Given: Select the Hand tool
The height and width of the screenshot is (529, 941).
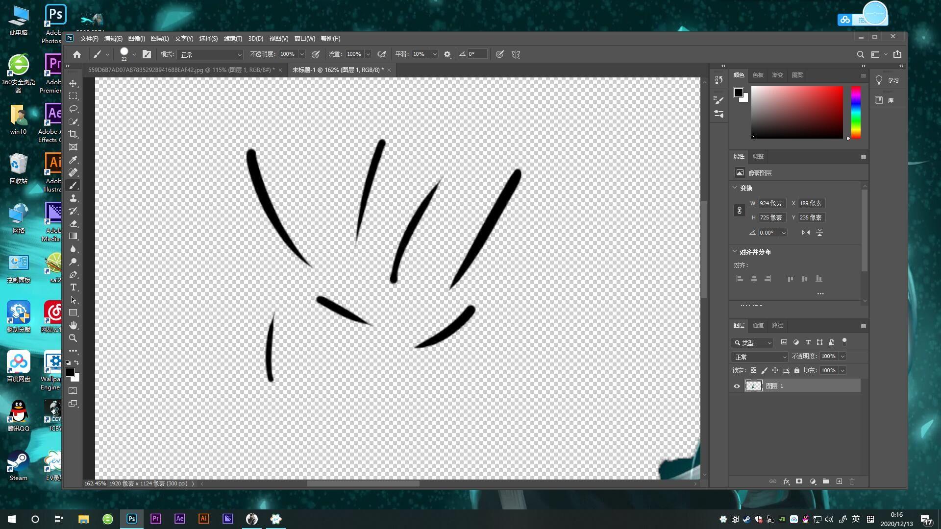Looking at the screenshot, I should 73,325.
